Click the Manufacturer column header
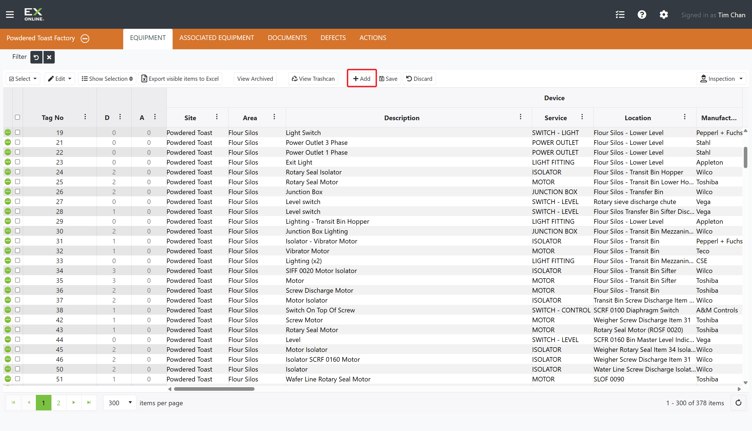This screenshot has height=431, width=752. point(719,118)
